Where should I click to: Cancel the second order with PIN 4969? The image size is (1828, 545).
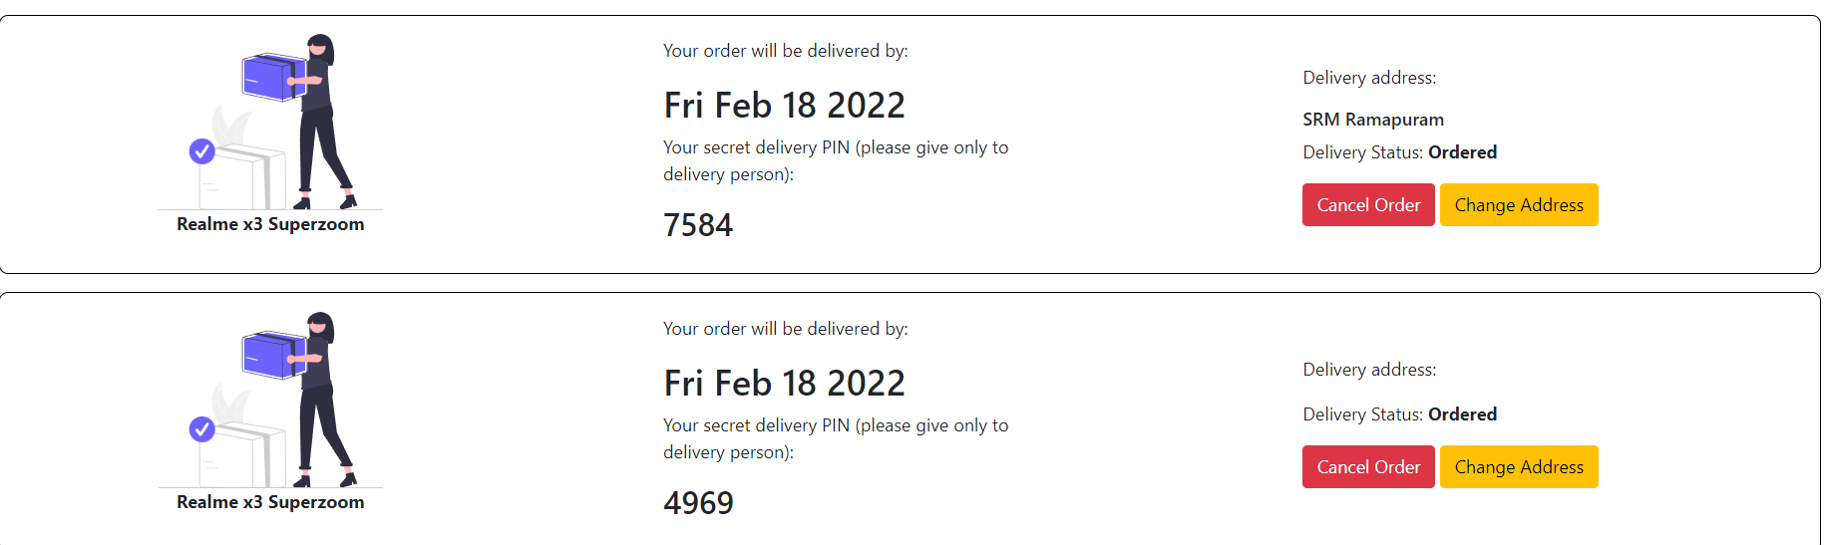pyautogui.click(x=1368, y=467)
